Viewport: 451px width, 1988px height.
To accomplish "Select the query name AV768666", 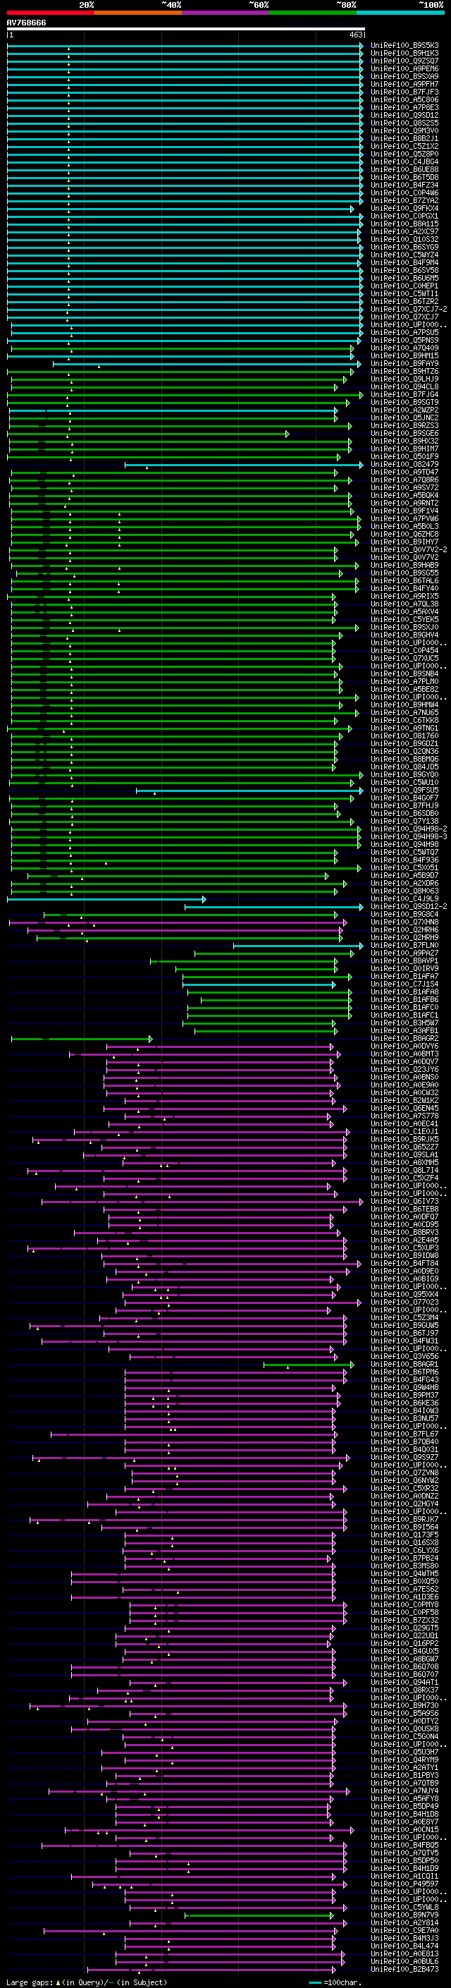I will 26,23.
